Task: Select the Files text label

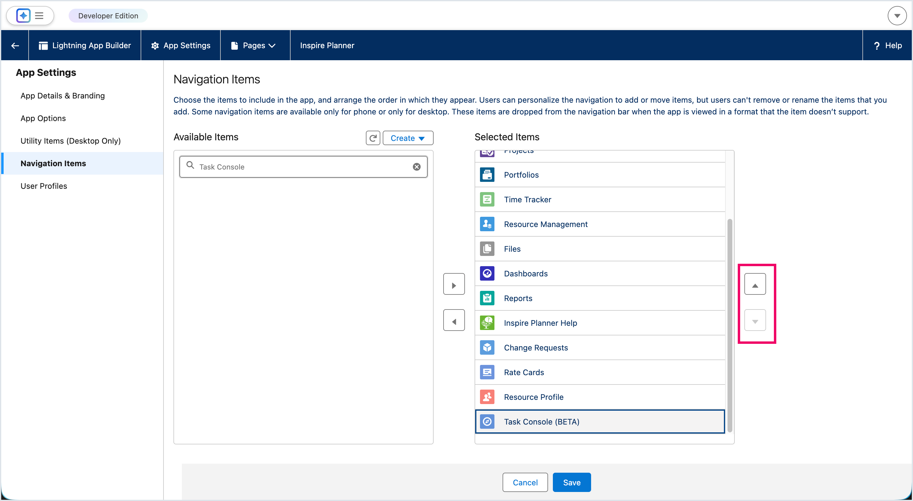Action: pyautogui.click(x=512, y=249)
